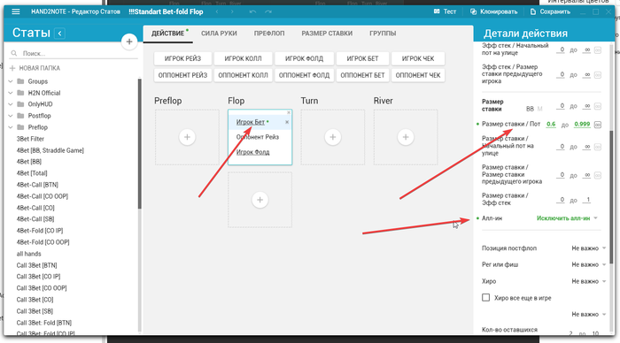The image size is (620, 343).
Task: Open the Рег или фиш dropdown
Action: pos(588,264)
